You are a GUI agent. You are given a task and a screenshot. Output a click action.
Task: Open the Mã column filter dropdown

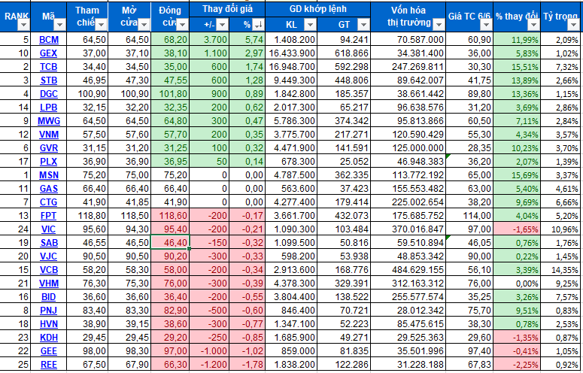pos(59,25)
